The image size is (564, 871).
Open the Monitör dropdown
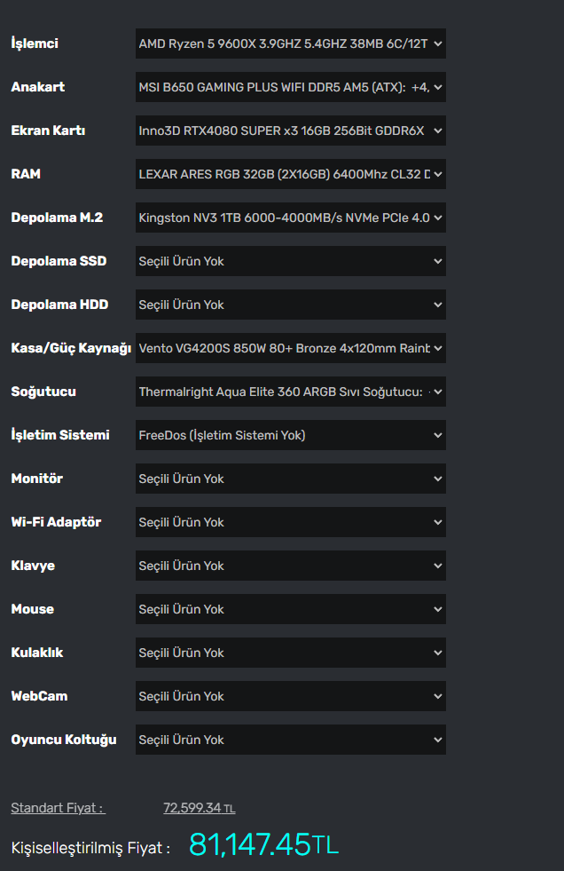pos(290,479)
